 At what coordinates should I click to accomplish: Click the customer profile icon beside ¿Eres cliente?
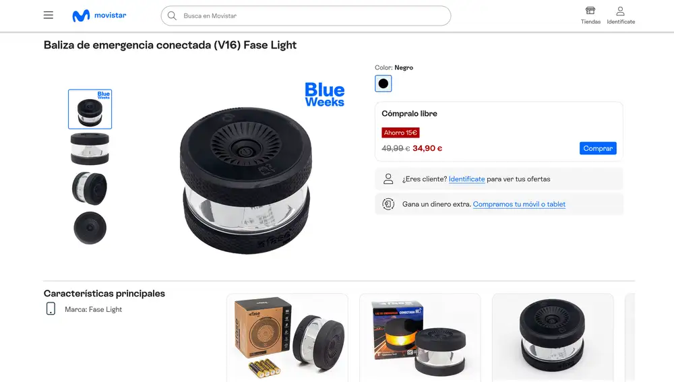(x=388, y=179)
